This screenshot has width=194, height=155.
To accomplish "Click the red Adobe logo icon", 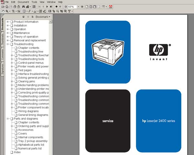I will 111,7.
